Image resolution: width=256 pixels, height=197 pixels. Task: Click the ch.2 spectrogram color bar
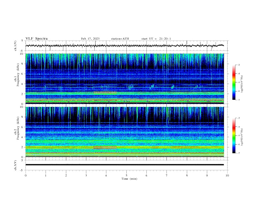click(x=234, y=136)
